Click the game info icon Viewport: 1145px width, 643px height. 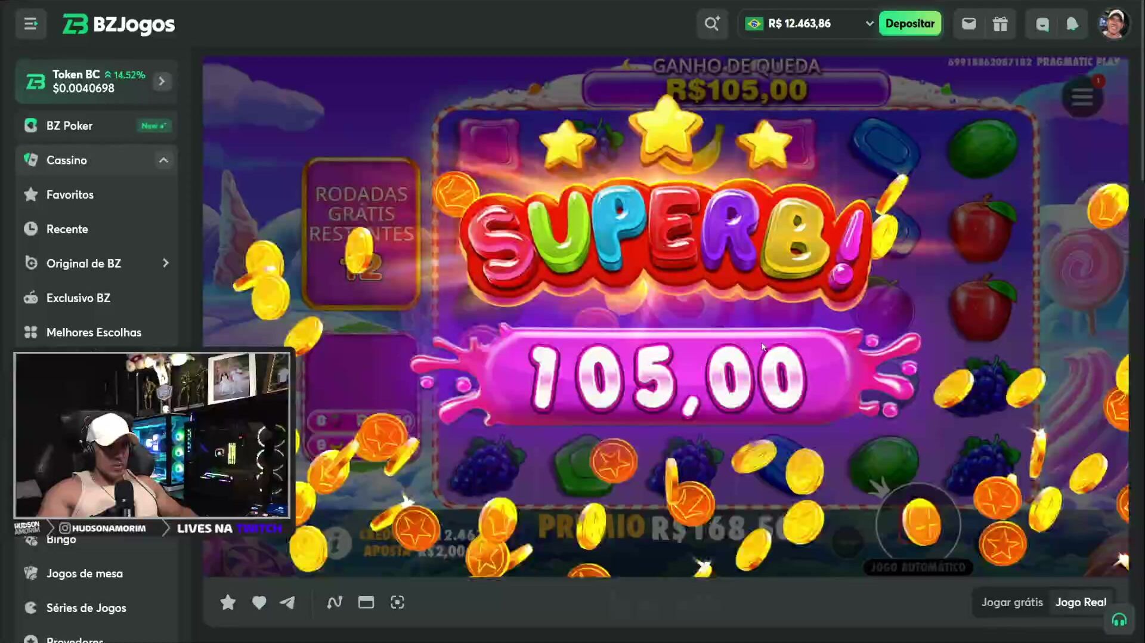(338, 543)
